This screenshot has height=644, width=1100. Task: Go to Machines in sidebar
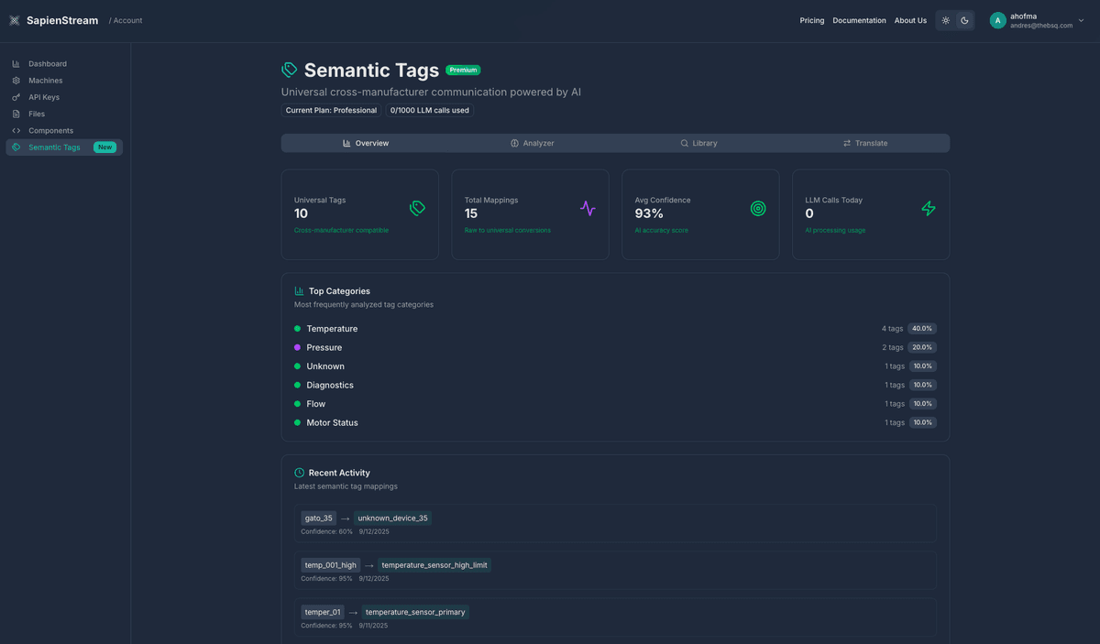click(x=45, y=81)
